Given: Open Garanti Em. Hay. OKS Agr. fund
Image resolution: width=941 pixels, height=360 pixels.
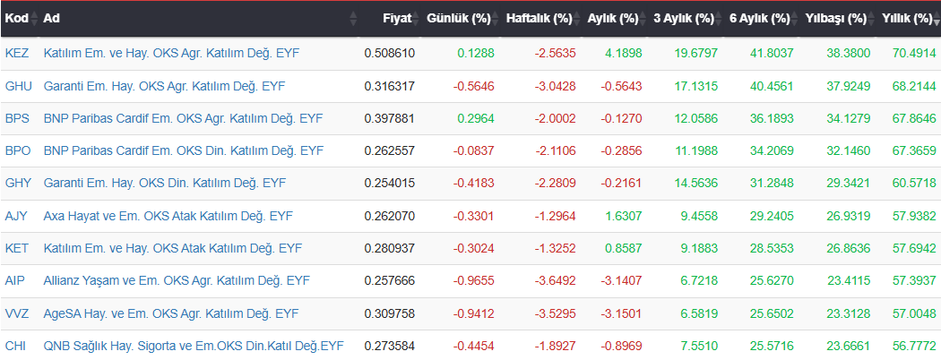Looking at the screenshot, I should (164, 86).
